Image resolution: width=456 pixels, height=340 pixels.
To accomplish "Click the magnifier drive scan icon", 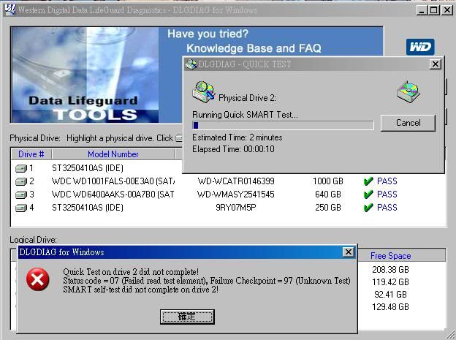I will (204, 92).
